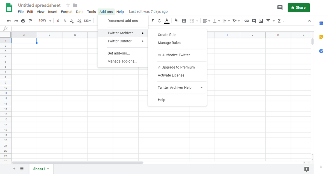Viewport: 328px width, 174px height.
Task: Open vertical align dropdown
Action: [x=216, y=21]
